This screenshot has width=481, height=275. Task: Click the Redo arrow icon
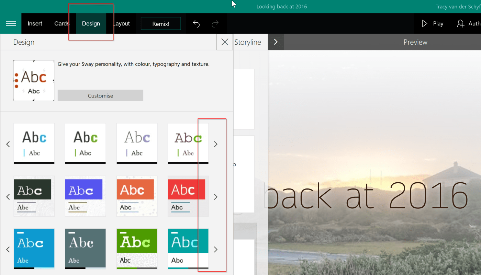click(x=215, y=24)
